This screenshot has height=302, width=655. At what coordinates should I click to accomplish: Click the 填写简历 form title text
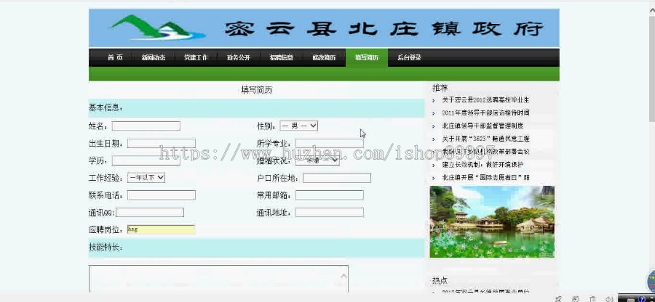coord(256,90)
